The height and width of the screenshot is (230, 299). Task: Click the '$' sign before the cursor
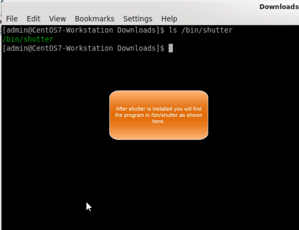click(x=162, y=48)
